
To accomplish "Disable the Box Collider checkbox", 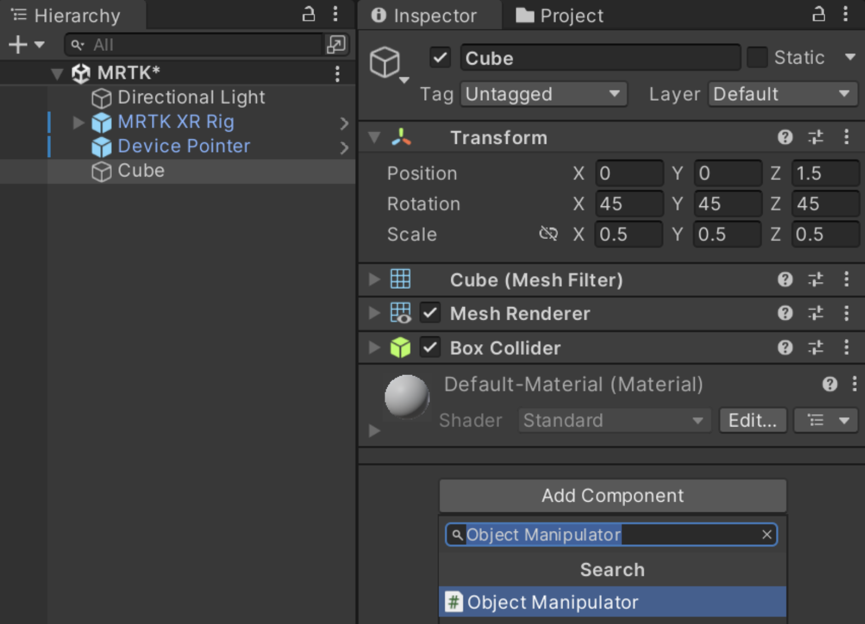I will [430, 347].
